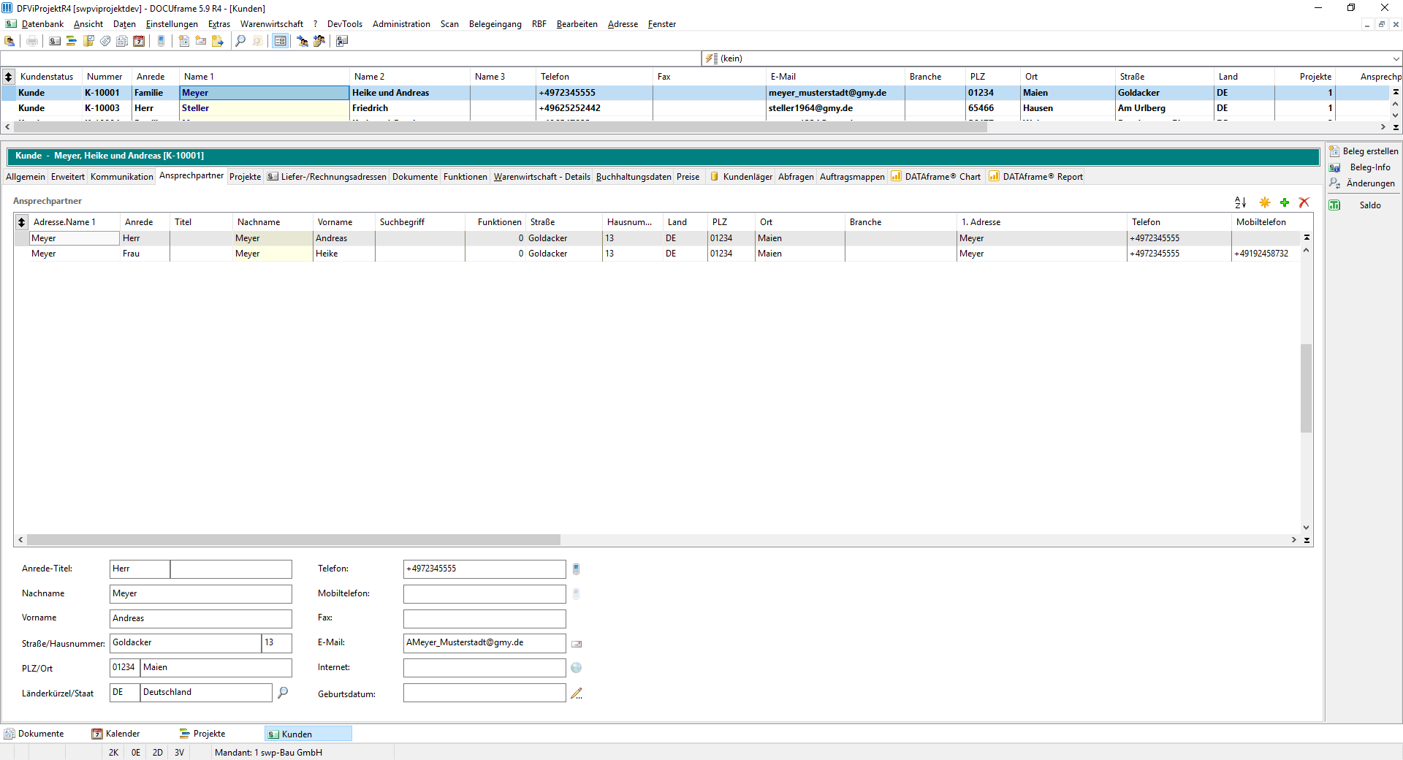
Task: Open the Dokumente bottom tab
Action: coord(34,734)
